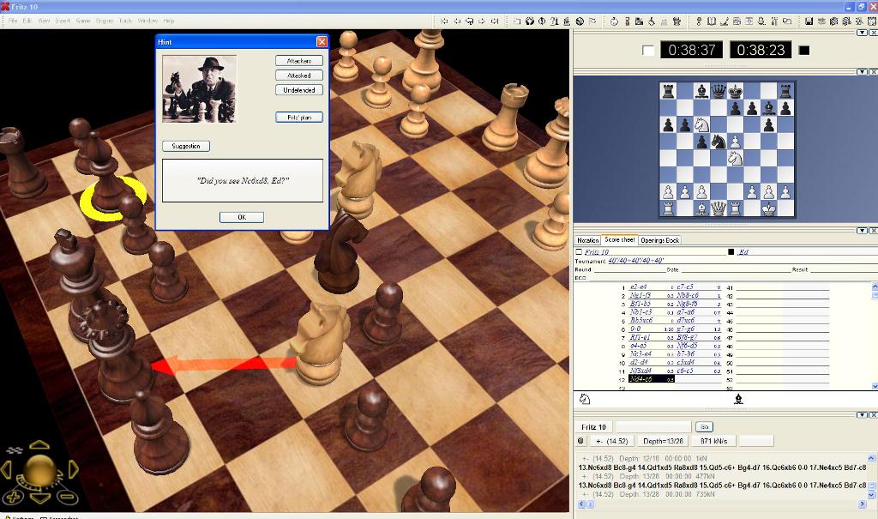
Task: Click the white knight icon below score sheet
Action: pos(585,399)
